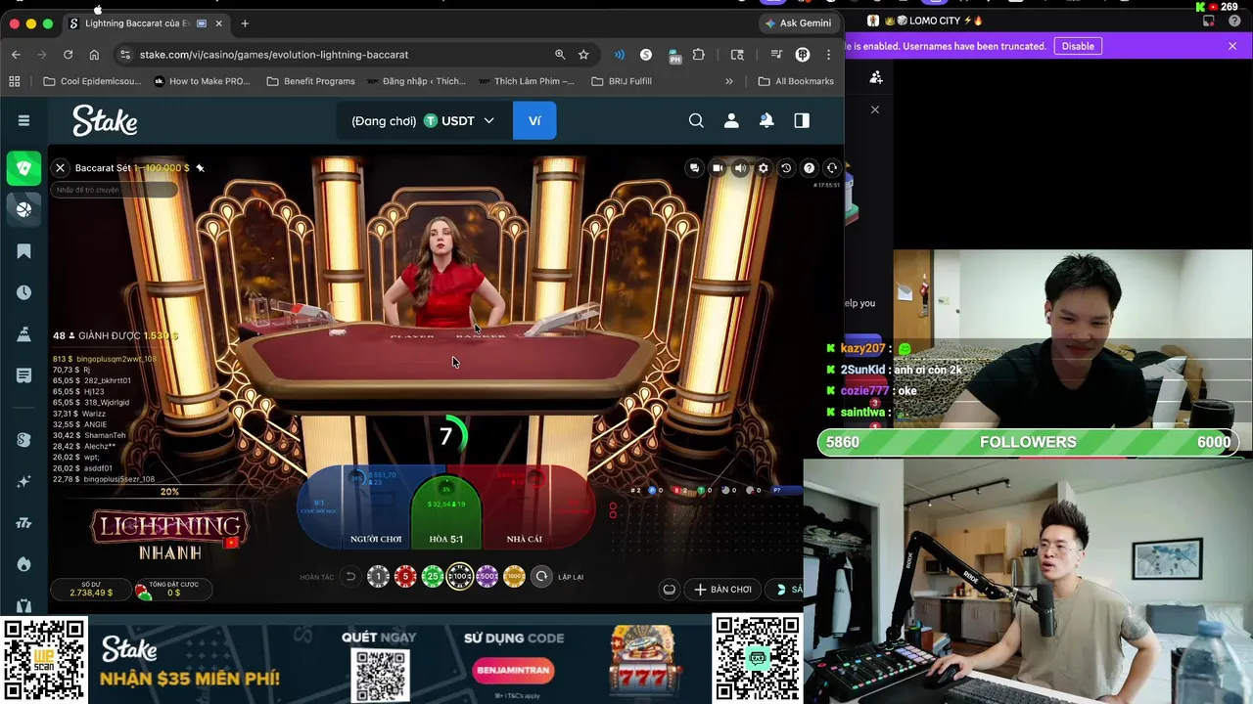Open Benefit Programs bookmark folder
The image size is (1253, 704).
[x=310, y=81]
